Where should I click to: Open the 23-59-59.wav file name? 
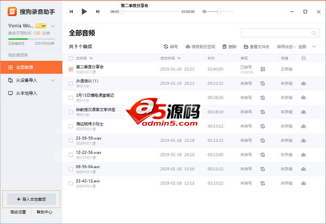pos(89,138)
